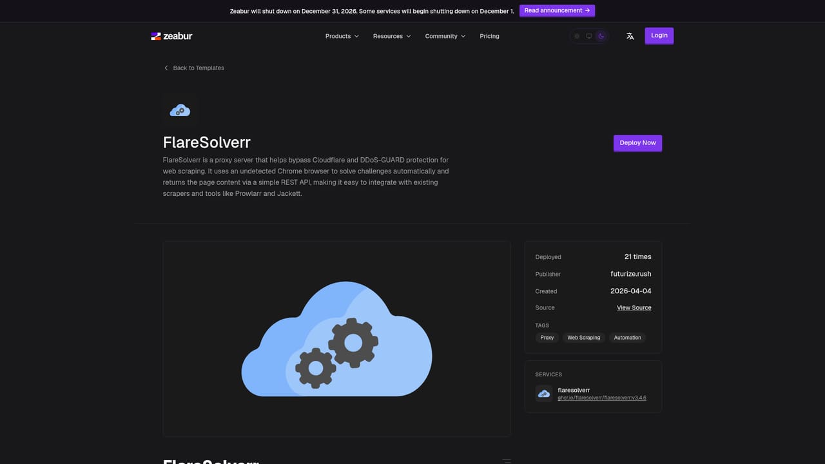Screen dimensions: 825x464
Task: Click the flaresolverr service icon
Action: click(544, 394)
